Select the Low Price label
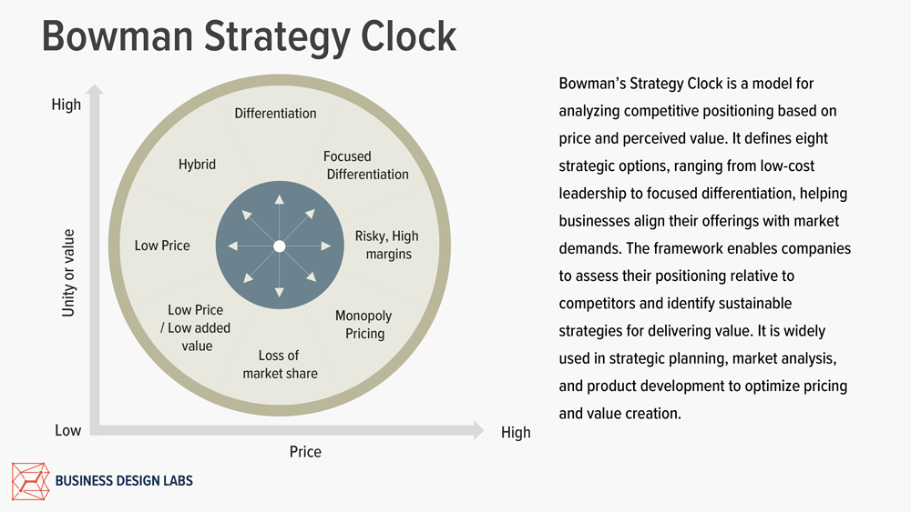The width and height of the screenshot is (911, 512). 162,246
